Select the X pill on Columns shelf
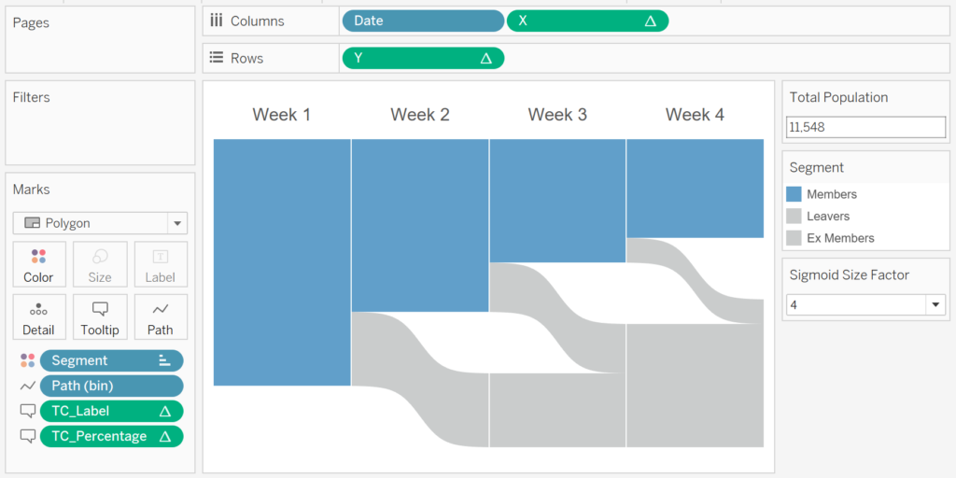The width and height of the screenshot is (956, 478). (588, 21)
